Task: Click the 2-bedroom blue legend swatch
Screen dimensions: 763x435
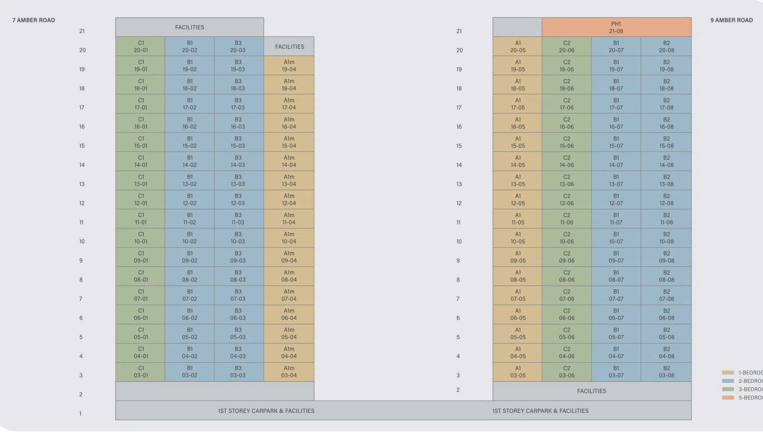Action: coord(728,381)
